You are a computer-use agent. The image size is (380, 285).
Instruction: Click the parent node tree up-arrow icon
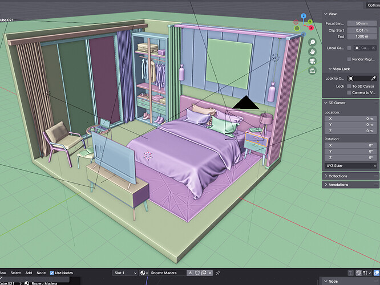point(350,273)
